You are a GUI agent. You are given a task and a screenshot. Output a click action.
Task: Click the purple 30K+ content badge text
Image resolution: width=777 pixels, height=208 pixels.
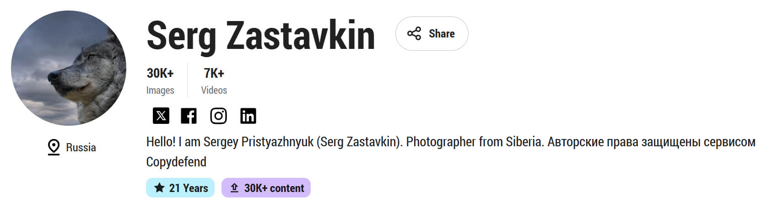coord(274,188)
